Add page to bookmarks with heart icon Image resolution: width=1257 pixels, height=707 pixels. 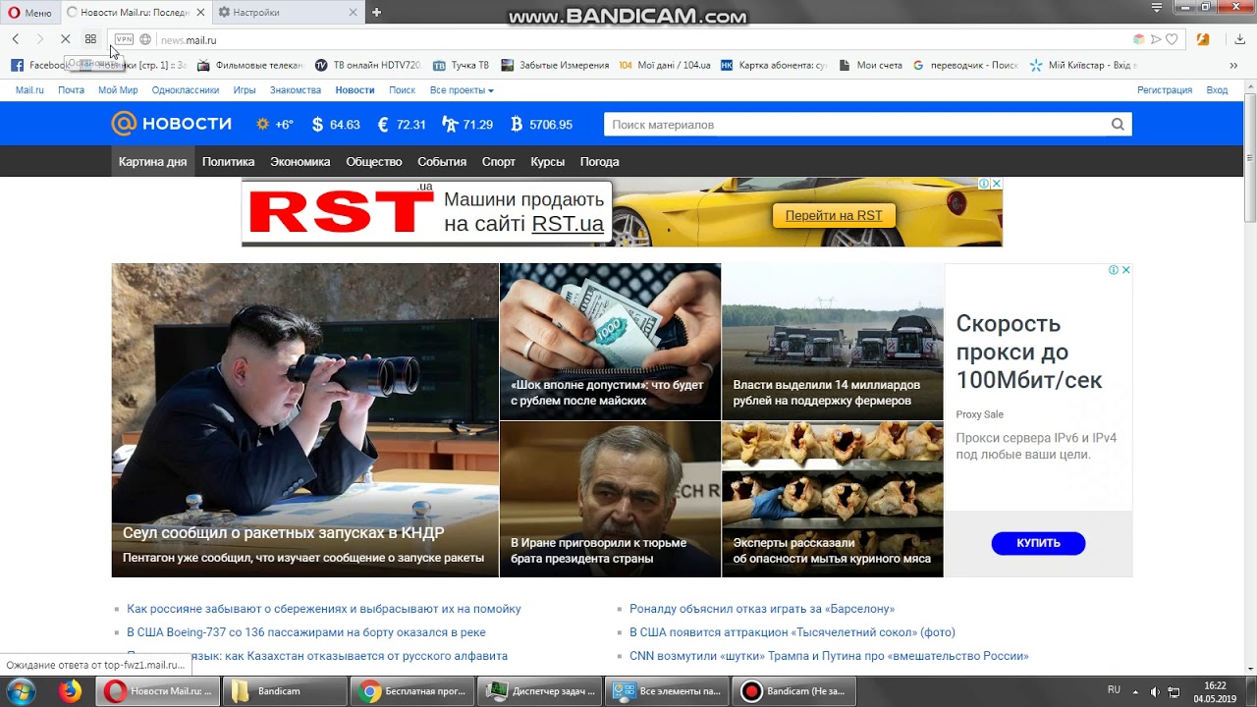1172,39
